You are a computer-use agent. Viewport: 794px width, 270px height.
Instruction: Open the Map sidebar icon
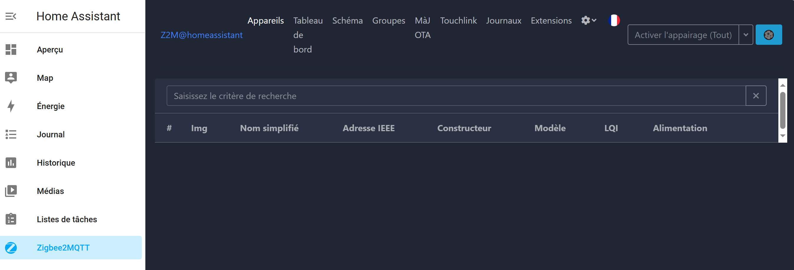(11, 78)
